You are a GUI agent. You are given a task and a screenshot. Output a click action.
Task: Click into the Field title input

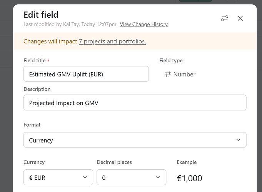tap(86, 74)
